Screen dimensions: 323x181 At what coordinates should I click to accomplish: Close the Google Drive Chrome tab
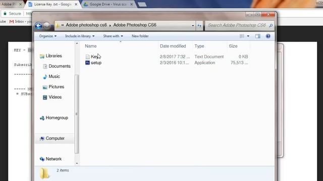tap(131, 5)
